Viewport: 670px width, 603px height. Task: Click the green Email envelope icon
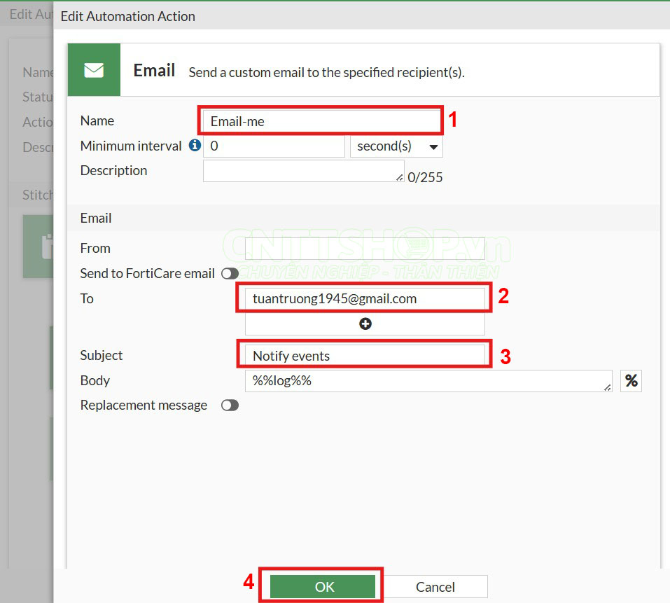pos(94,70)
